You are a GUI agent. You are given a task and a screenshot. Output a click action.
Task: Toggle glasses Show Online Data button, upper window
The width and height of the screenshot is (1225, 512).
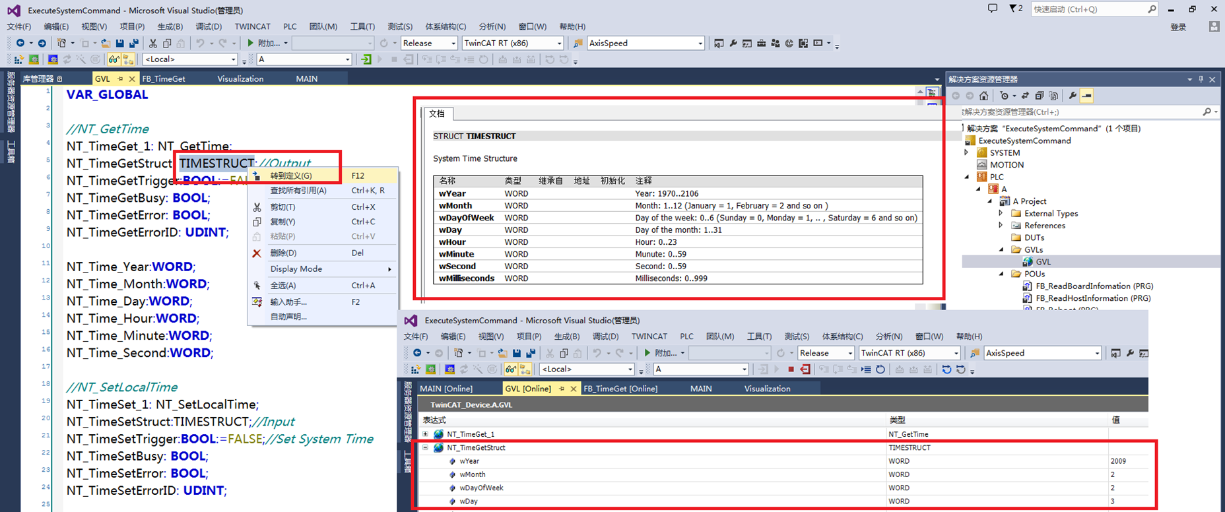(x=114, y=59)
